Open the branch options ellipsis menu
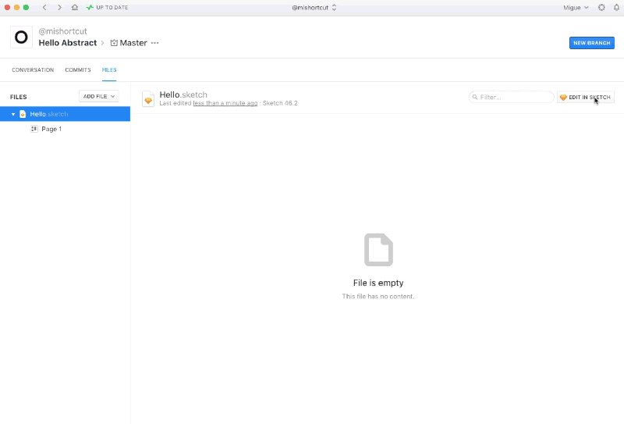 click(154, 43)
